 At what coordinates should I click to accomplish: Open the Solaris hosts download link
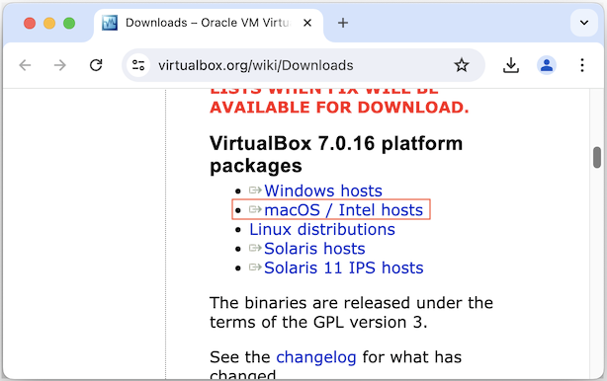(x=314, y=249)
